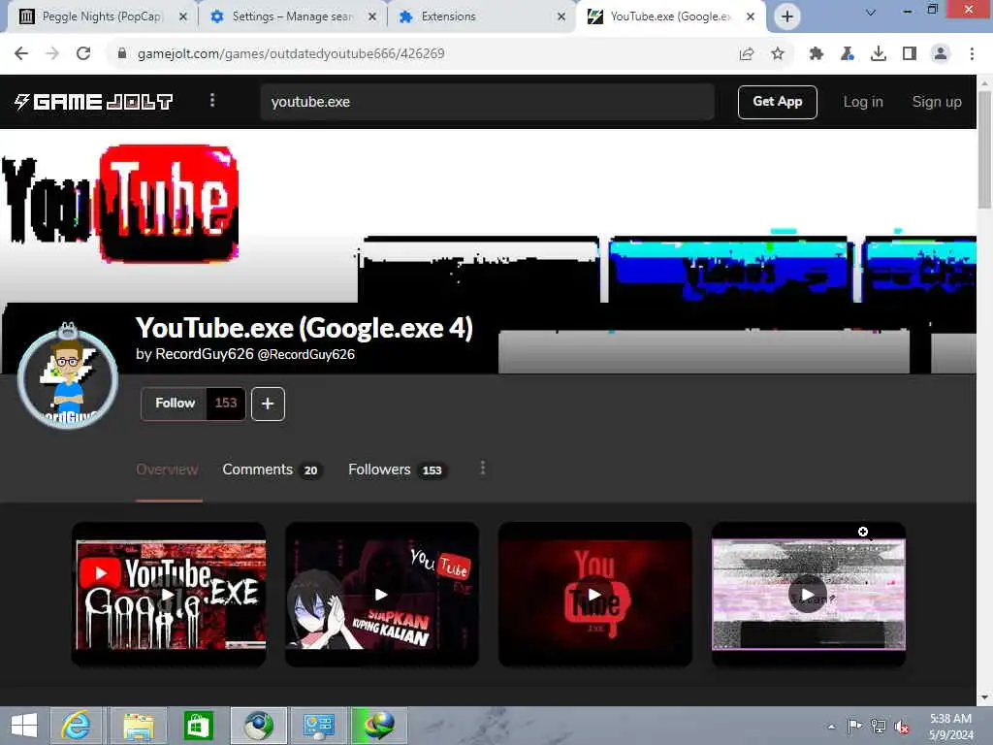Close the Peggle Nights tab
The width and height of the screenshot is (993, 745).
[x=183, y=17]
